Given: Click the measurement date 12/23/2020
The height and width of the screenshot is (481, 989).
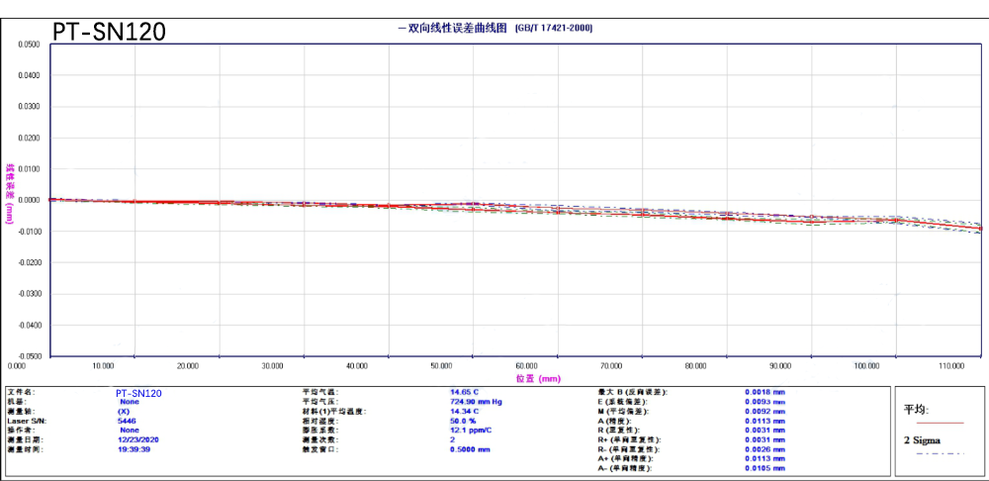Looking at the screenshot, I should click(137, 439).
